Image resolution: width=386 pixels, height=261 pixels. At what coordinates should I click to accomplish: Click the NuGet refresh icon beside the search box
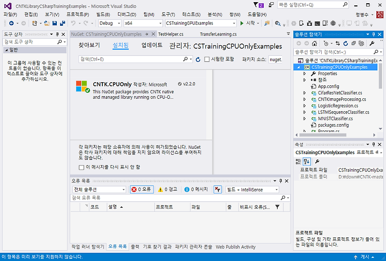point(198,60)
